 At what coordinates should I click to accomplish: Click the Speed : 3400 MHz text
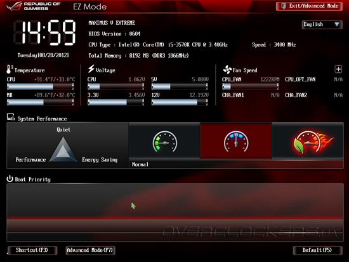coord(273,45)
